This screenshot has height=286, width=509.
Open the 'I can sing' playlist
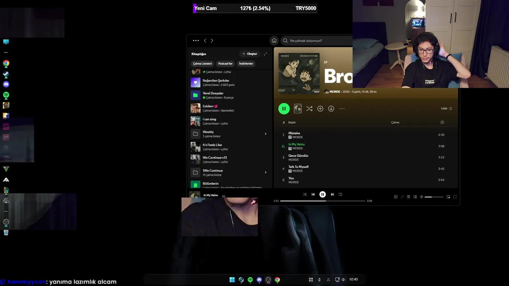(229, 121)
